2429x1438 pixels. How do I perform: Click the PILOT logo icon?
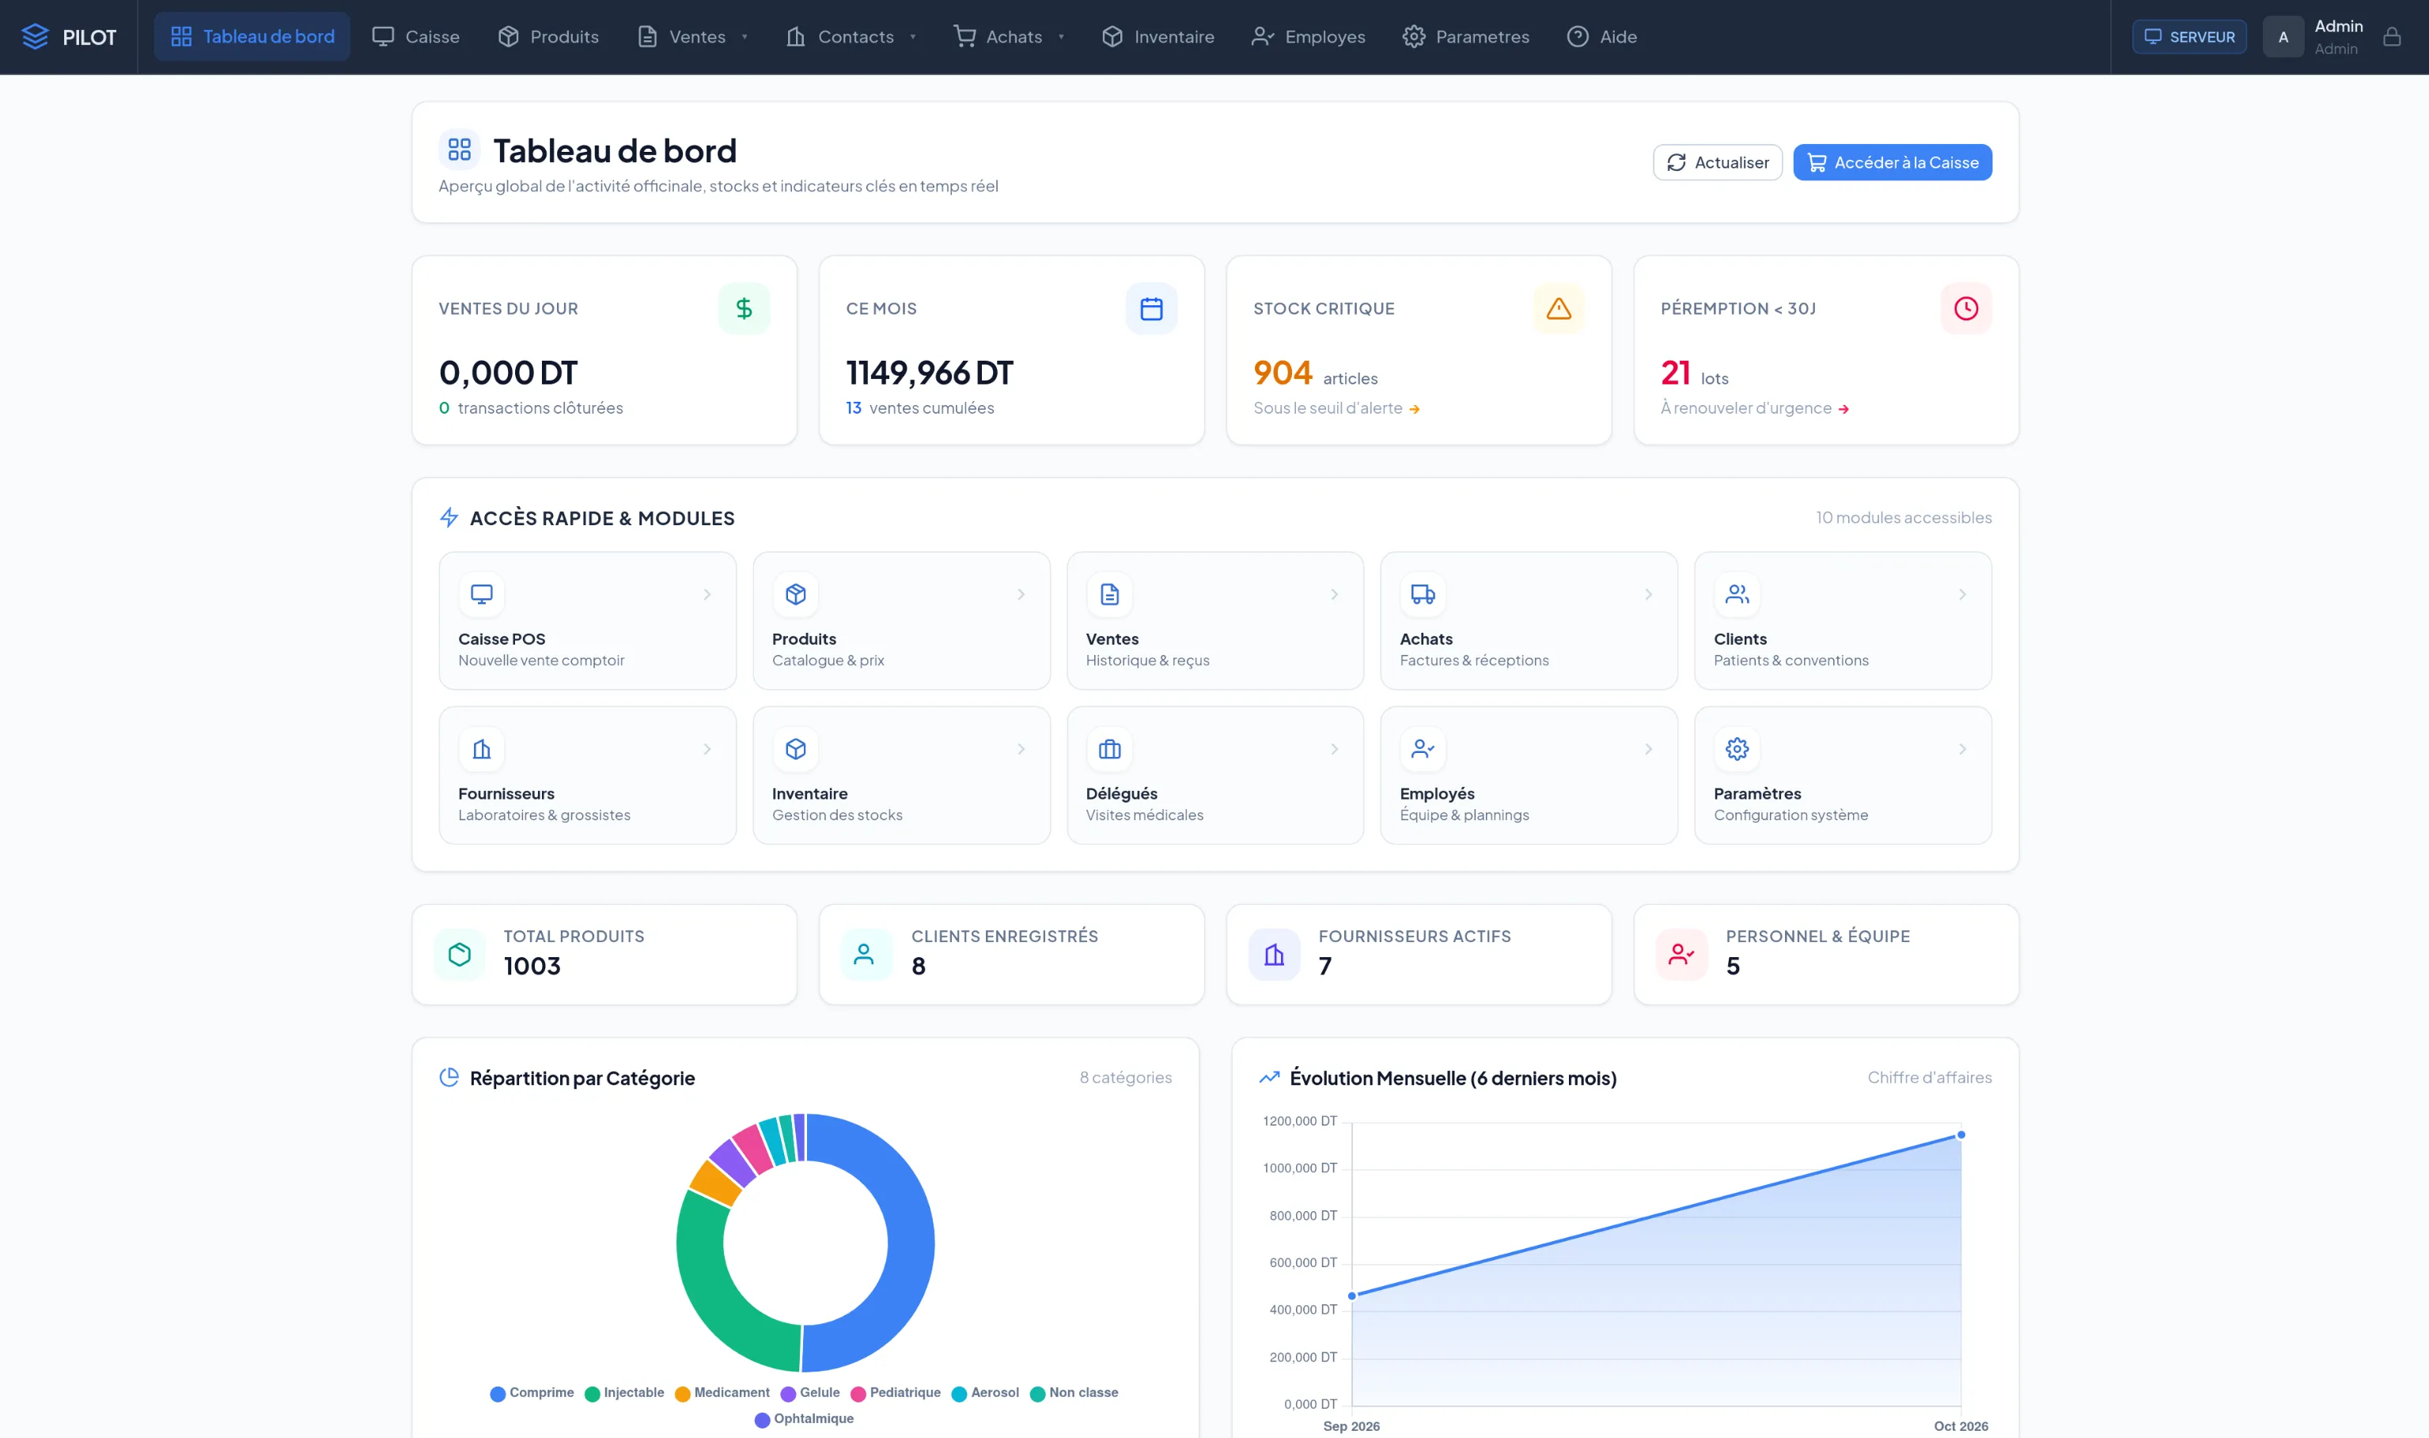coord(35,37)
